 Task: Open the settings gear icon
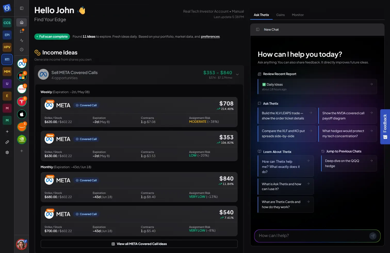point(7,152)
